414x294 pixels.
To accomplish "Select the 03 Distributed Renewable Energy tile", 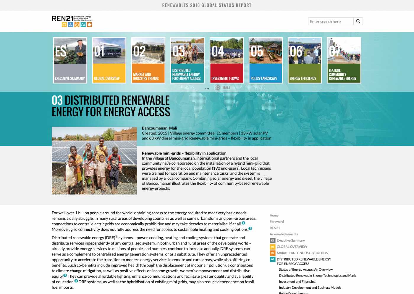I will click(x=187, y=60).
